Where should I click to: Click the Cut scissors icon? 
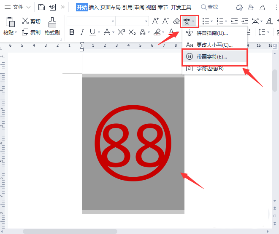click(25, 21)
